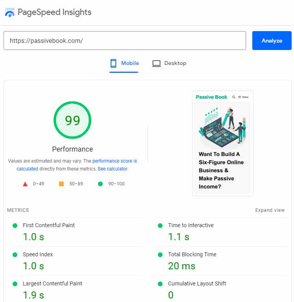Image resolution: width=294 pixels, height=302 pixels.
Task: Click the green dot beside Largest Contentful Paint
Action: [15, 284]
